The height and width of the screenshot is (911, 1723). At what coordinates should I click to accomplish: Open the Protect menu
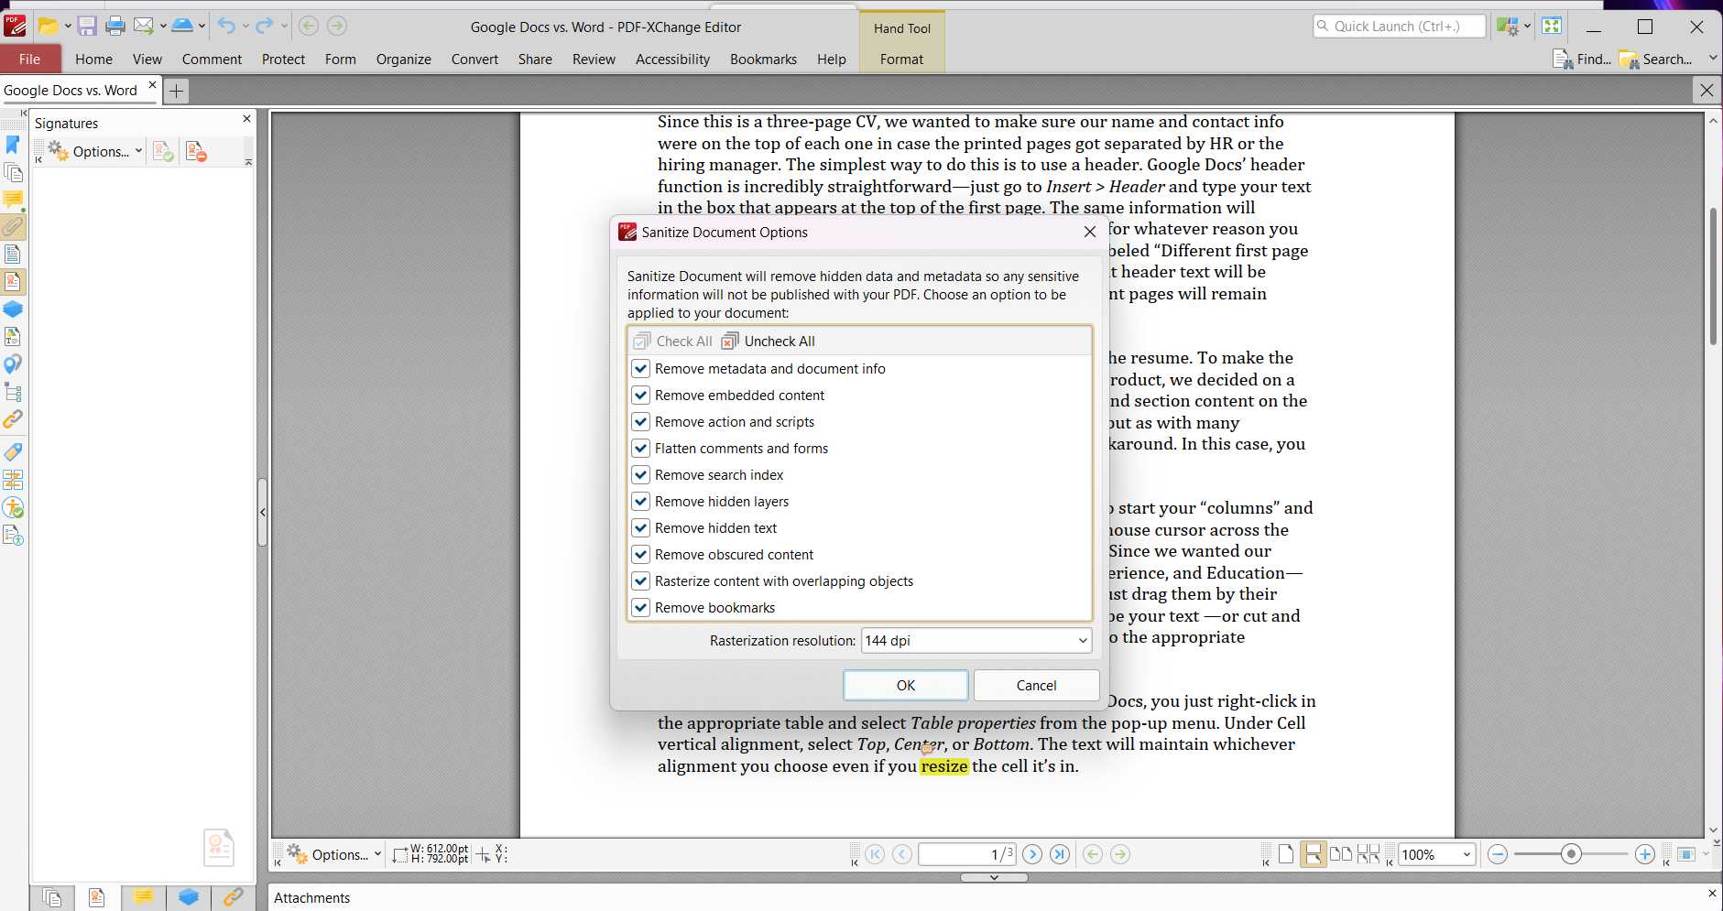[x=283, y=59]
